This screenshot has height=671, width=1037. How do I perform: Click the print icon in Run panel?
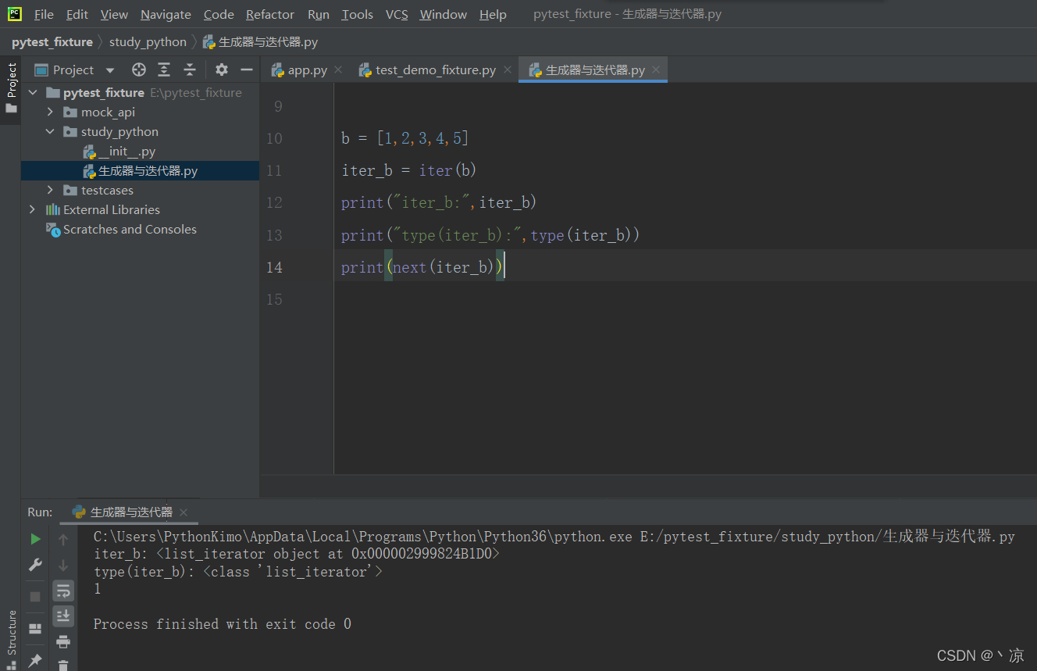click(63, 641)
